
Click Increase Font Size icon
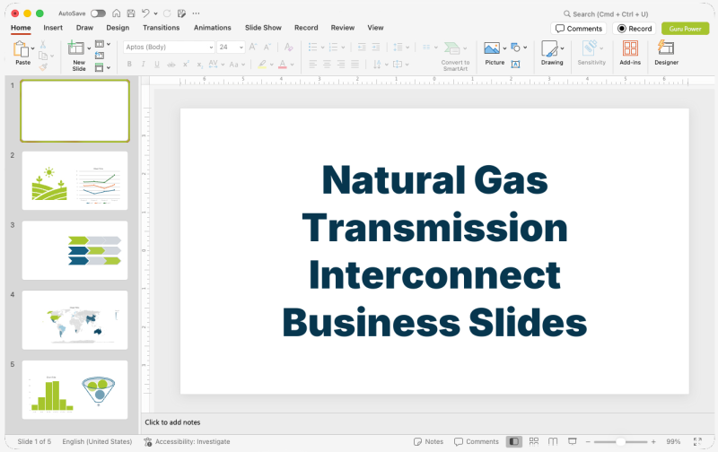[x=253, y=47]
